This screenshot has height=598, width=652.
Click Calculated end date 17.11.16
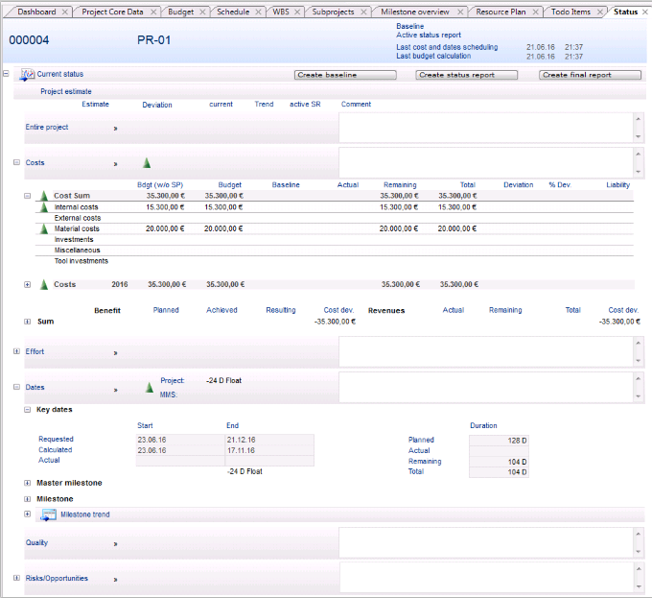point(269,451)
